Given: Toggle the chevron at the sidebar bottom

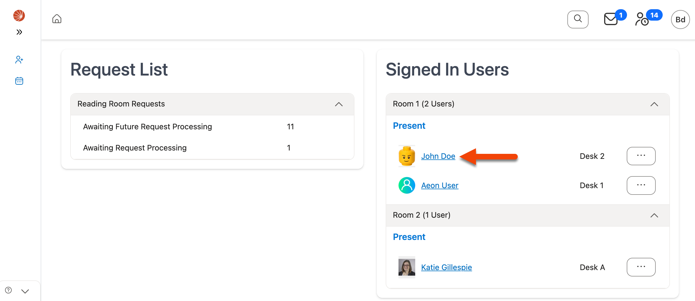Looking at the screenshot, I should point(25,291).
